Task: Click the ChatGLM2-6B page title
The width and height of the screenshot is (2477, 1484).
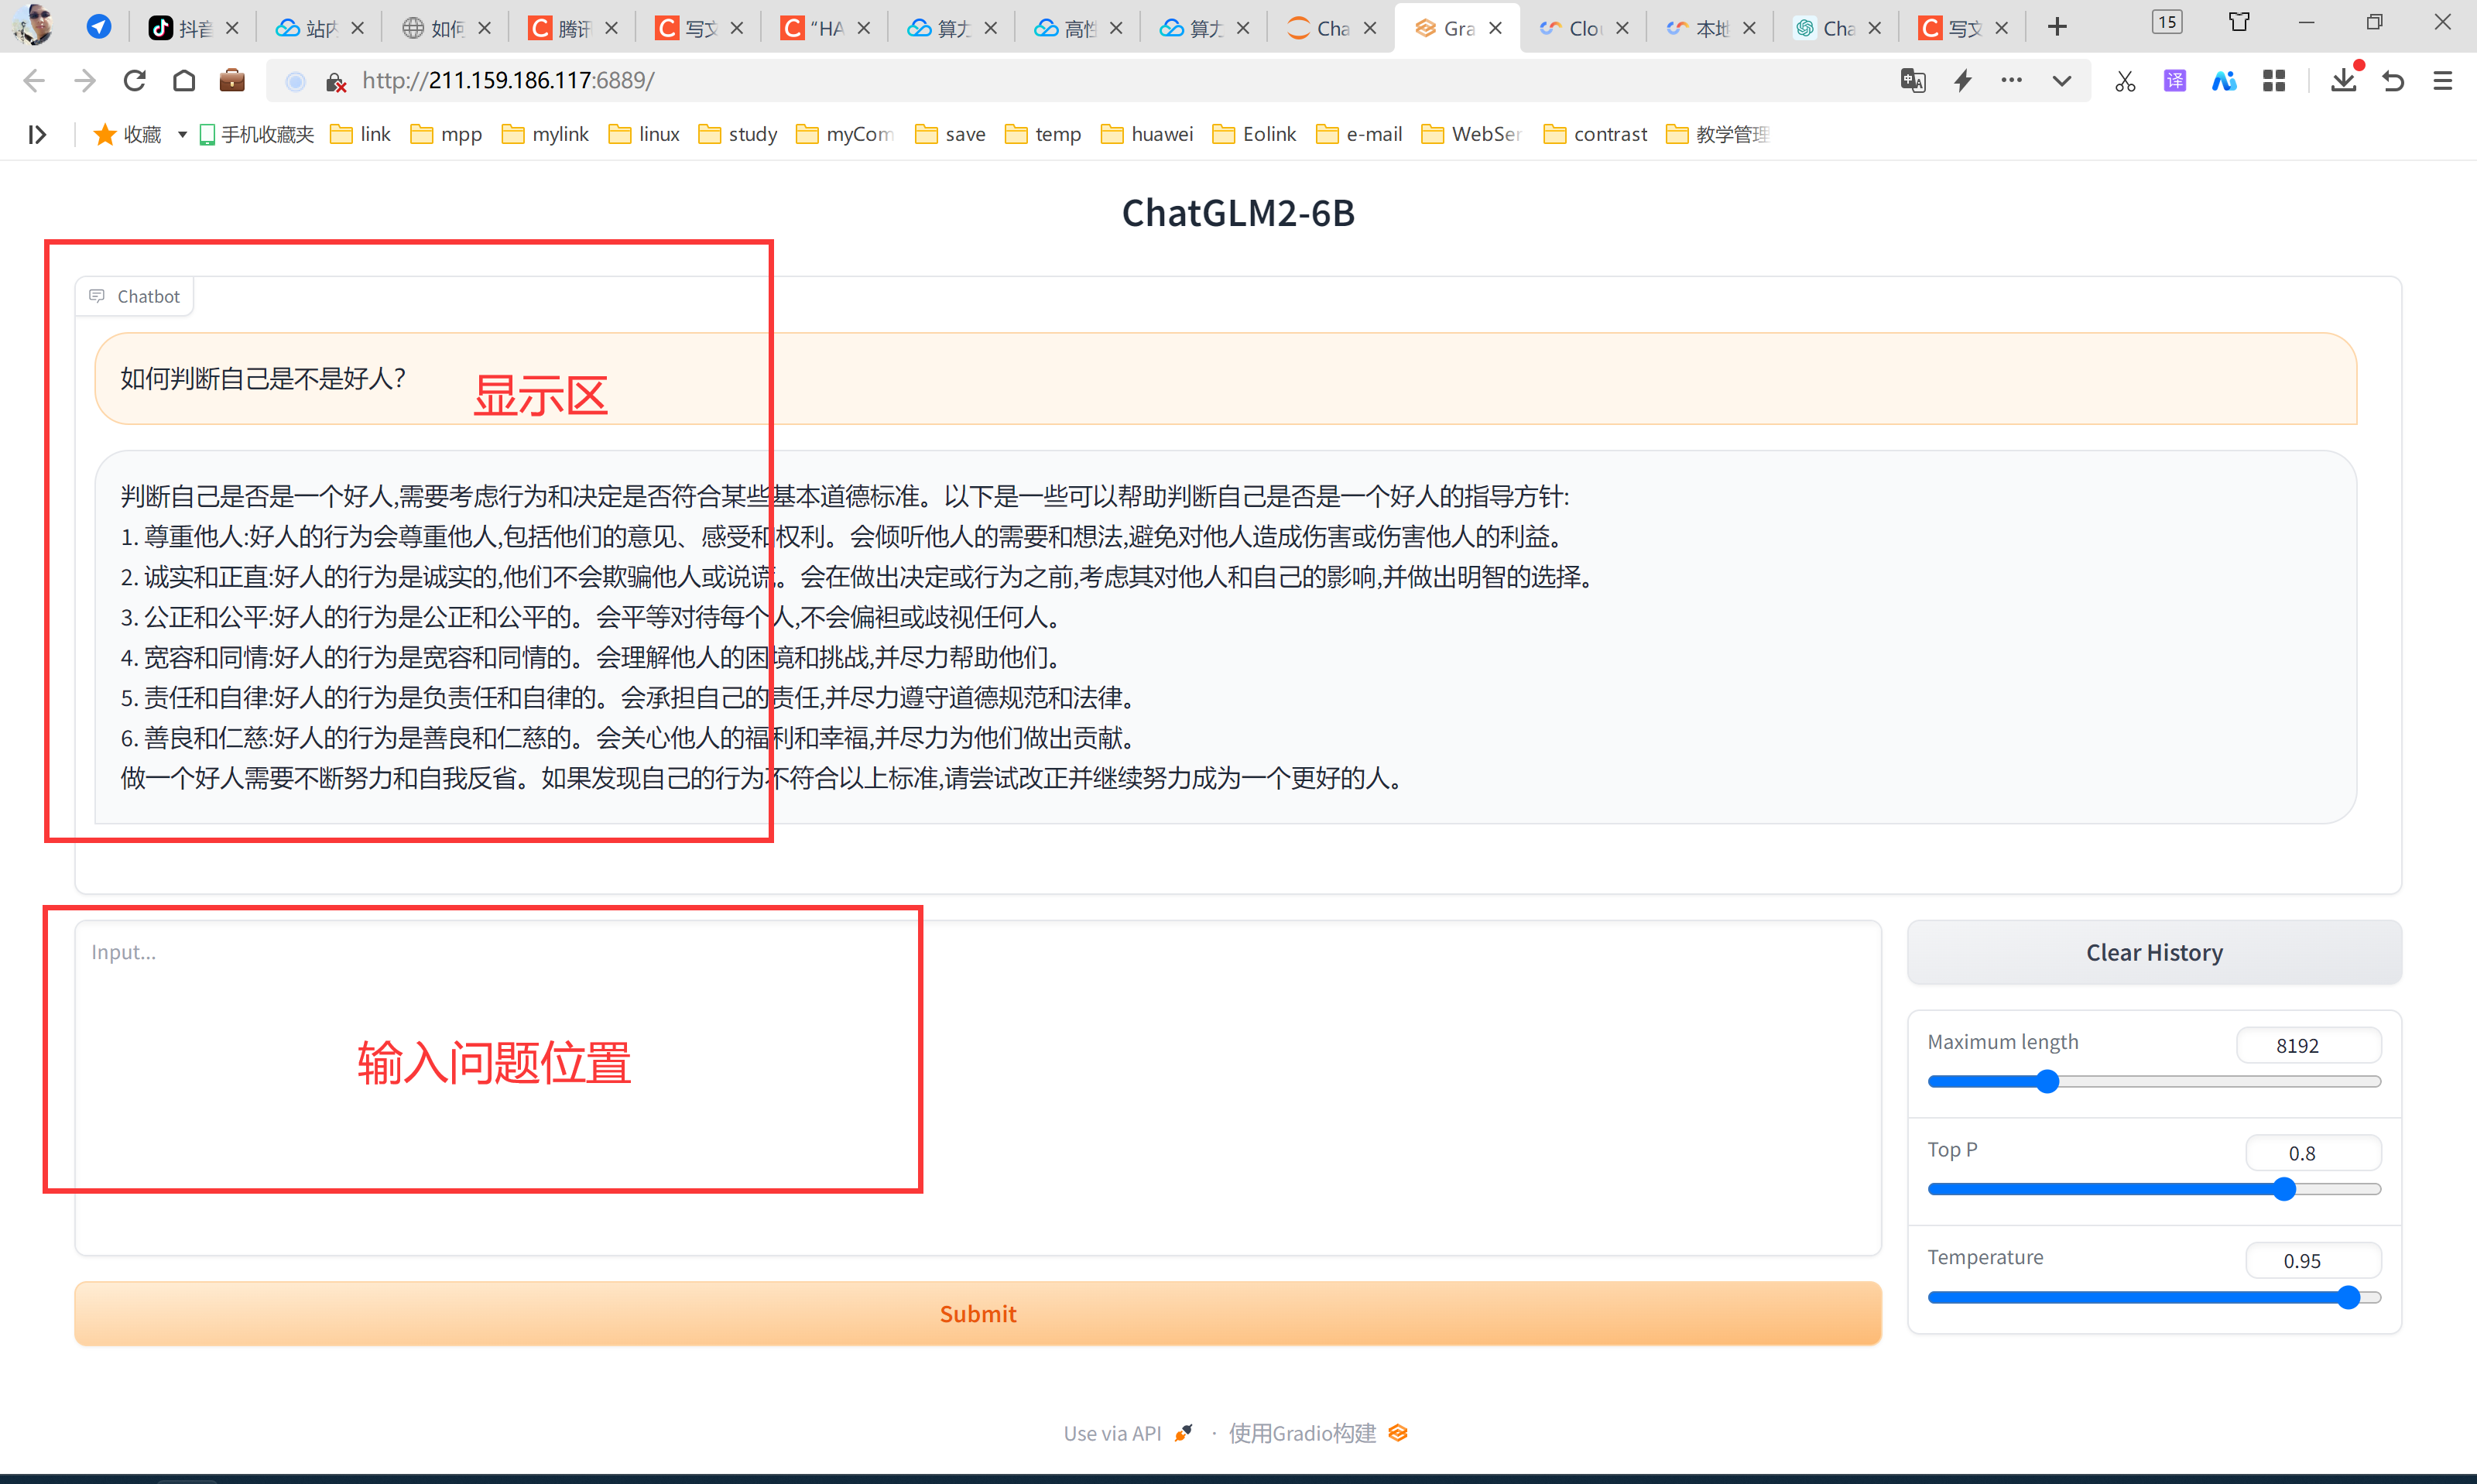Action: (x=1238, y=213)
